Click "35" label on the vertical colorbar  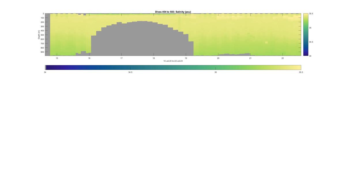click(x=310, y=28)
